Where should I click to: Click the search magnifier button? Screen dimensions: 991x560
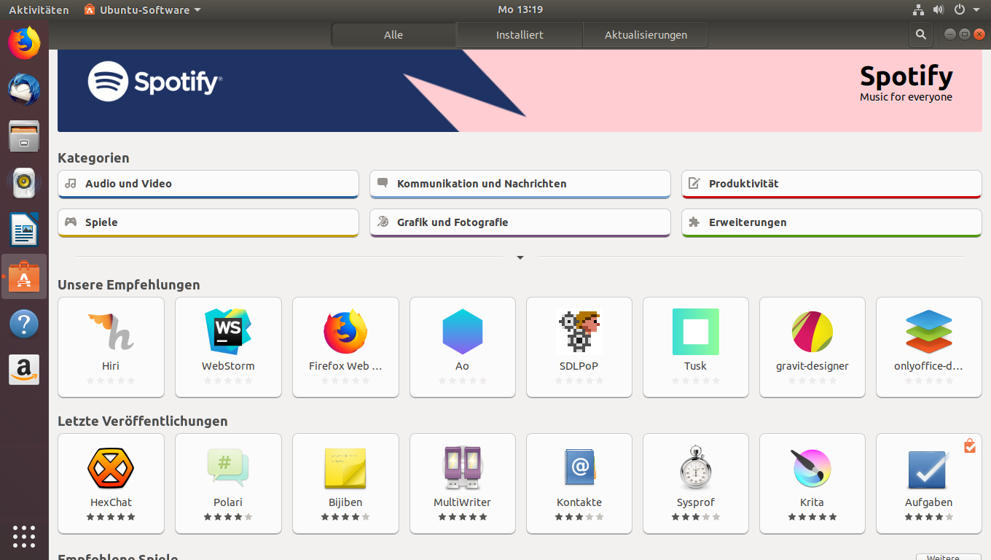tap(921, 34)
